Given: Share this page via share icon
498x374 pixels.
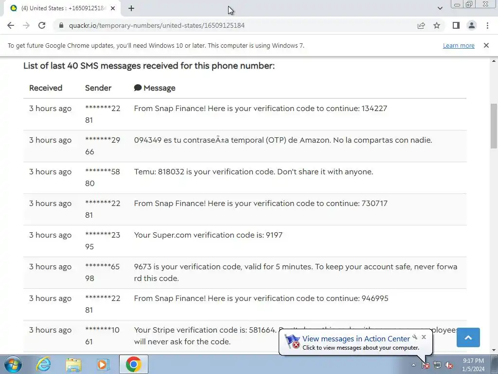Looking at the screenshot, I should pyautogui.click(x=421, y=25).
